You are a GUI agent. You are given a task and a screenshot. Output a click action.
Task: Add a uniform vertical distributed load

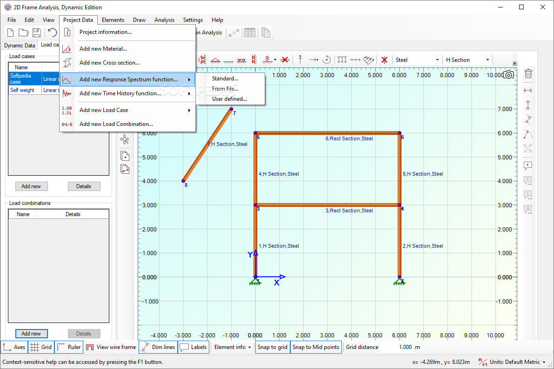click(342, 59)
